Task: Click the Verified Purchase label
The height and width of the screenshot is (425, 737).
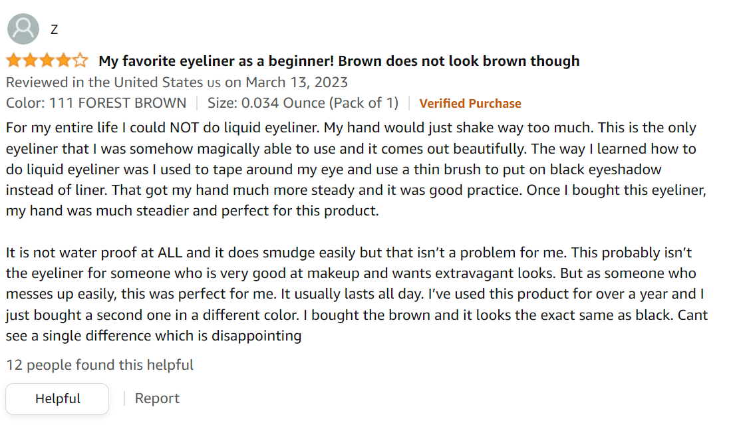Action: [x=470, y=103]
